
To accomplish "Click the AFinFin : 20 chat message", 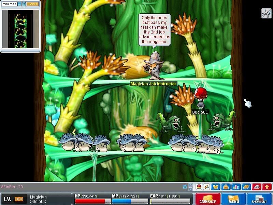I will pyautogui.click(x=12, y=187).
